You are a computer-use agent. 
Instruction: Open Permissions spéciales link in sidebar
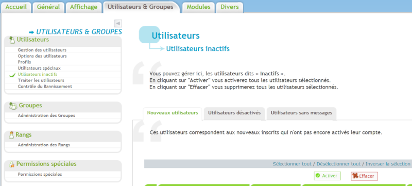coord(40,174)
